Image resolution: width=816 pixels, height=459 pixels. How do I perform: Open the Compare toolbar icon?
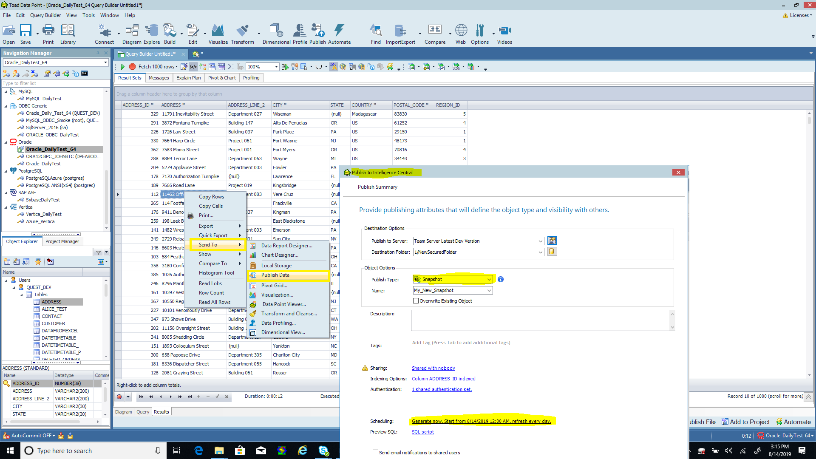tap(435, 34)
